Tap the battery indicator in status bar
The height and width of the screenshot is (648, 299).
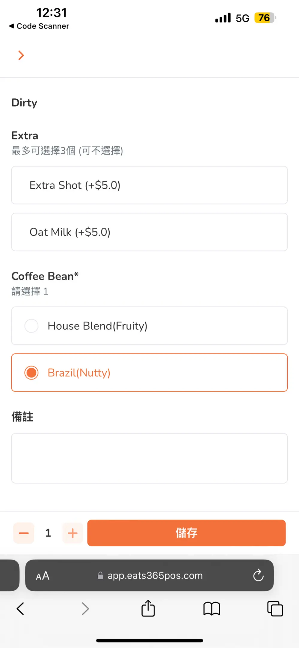pos(264,18)
